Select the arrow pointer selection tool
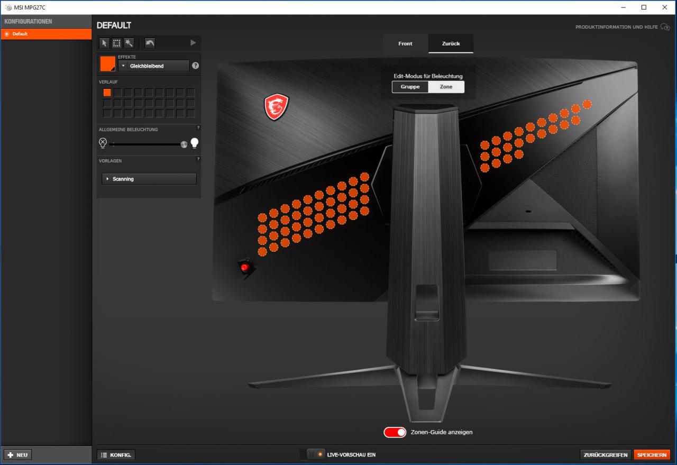 click(x=105, y=43)
